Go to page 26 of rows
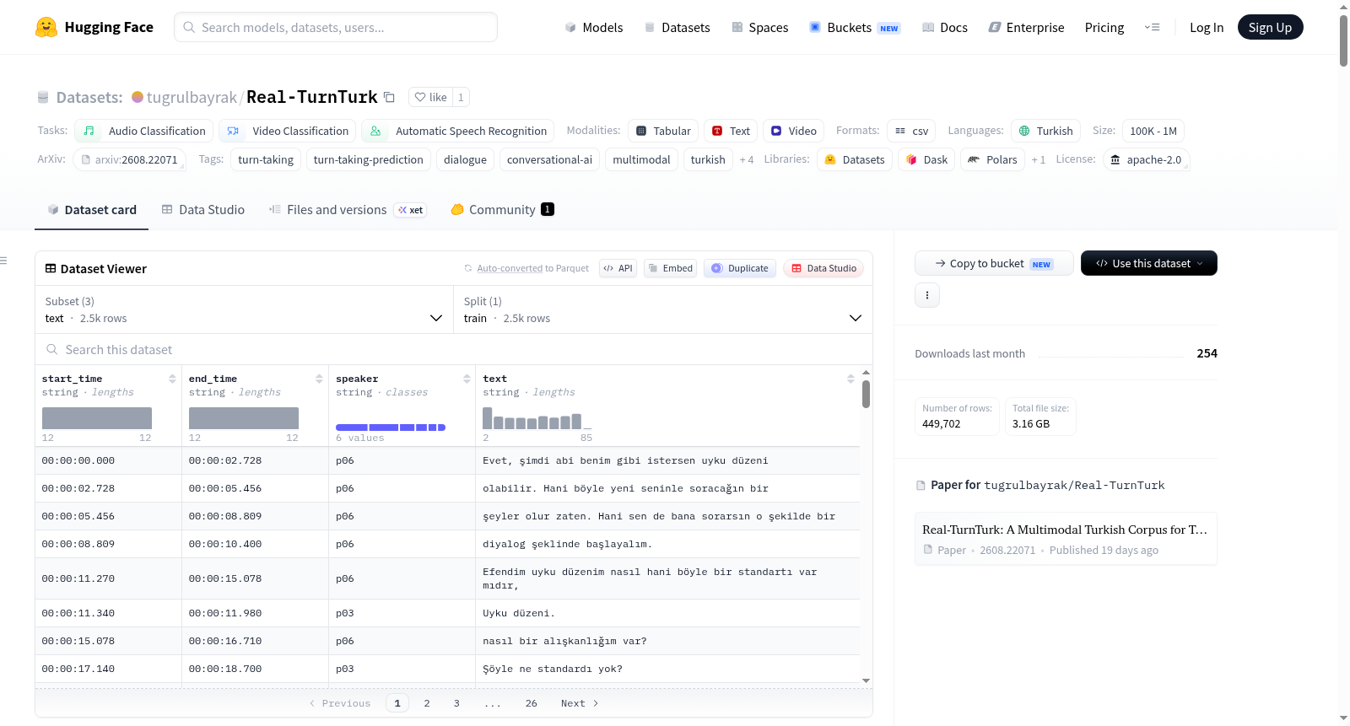1350x726 pixels. coord(531,703)
